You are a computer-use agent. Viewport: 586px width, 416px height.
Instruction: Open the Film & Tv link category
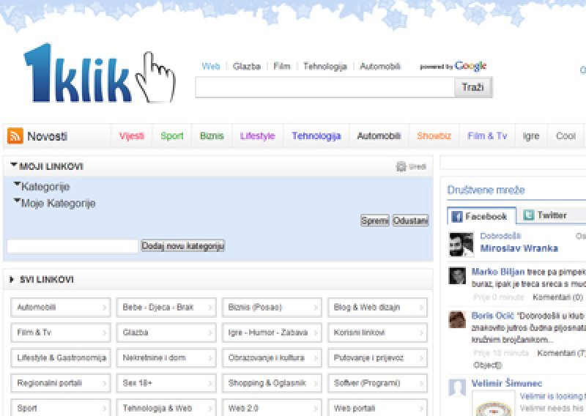click(61, 333)
